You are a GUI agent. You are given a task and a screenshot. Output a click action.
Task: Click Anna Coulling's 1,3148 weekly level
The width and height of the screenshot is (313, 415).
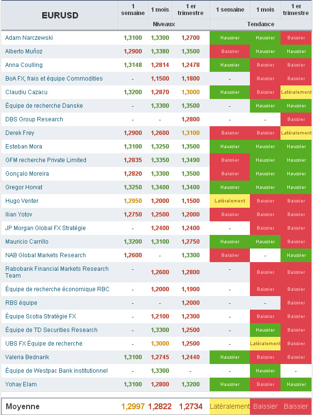pyautogui.click(x=133, y=65)
